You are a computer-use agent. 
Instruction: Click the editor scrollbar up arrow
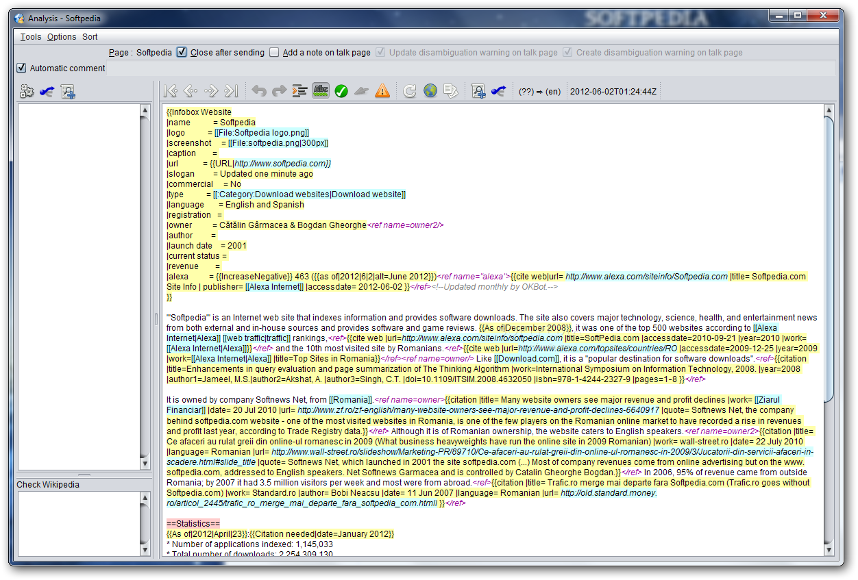click(829, 110)
